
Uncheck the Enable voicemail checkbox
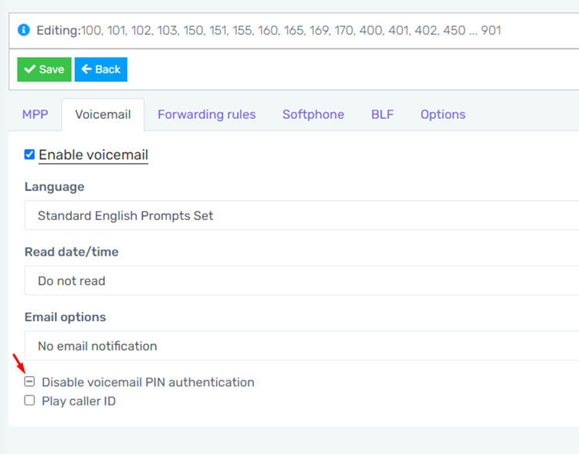[x=29, y=154]
